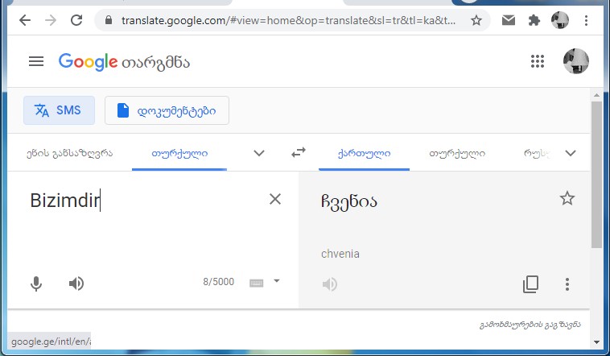The height and width of the screenshot is (356, 610).
Task: Select the SMS text translation mode
Action: click(x=59, y=110)
